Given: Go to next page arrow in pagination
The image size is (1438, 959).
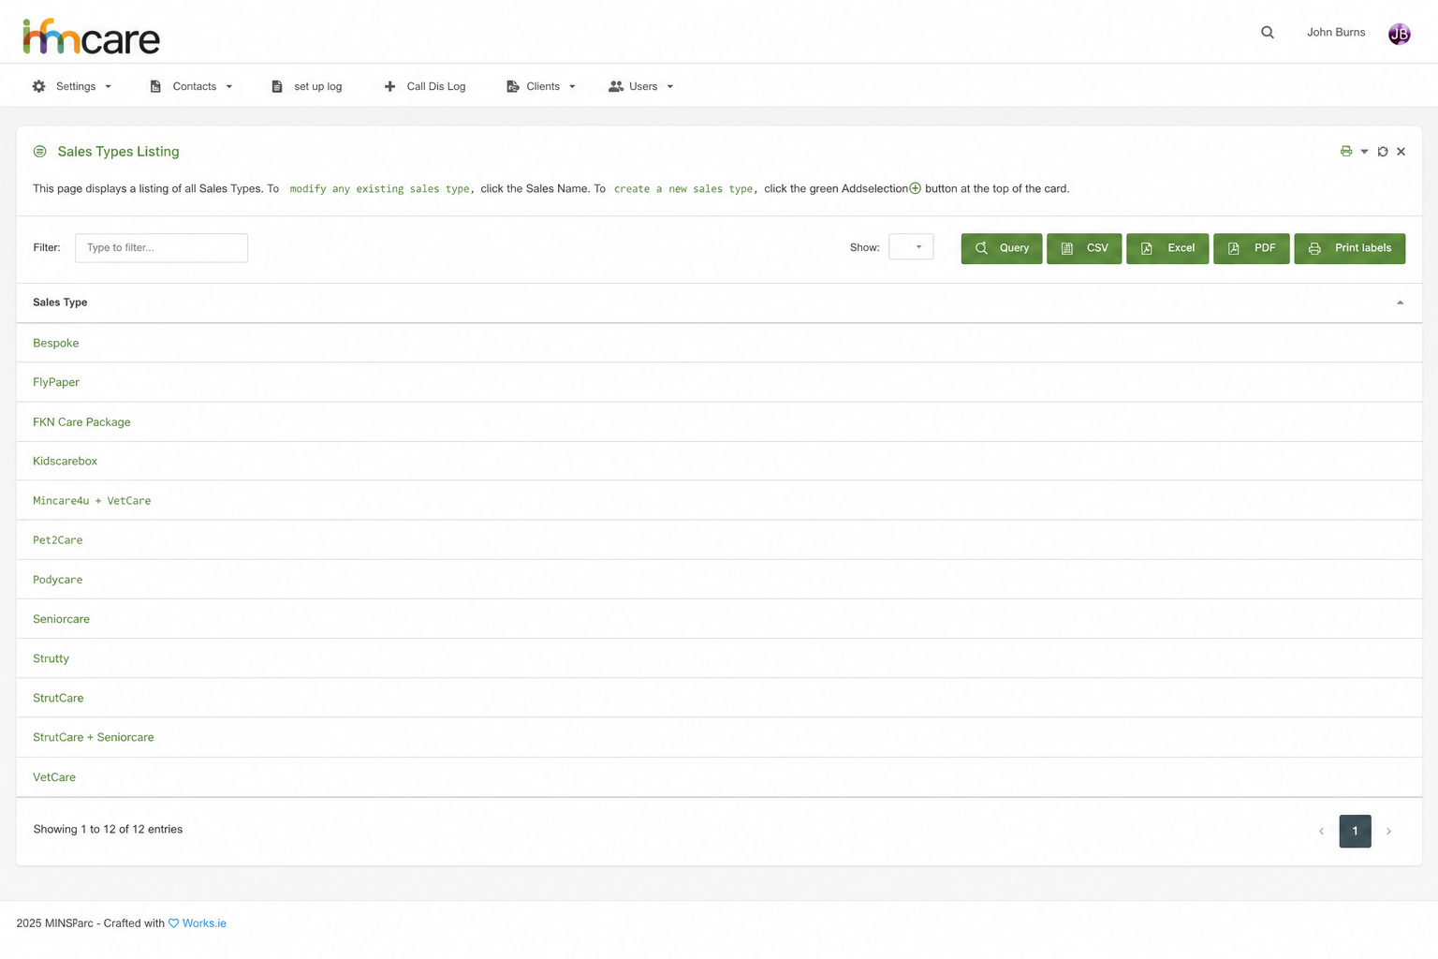Looking at the screenshot, I should [1388, 832].
